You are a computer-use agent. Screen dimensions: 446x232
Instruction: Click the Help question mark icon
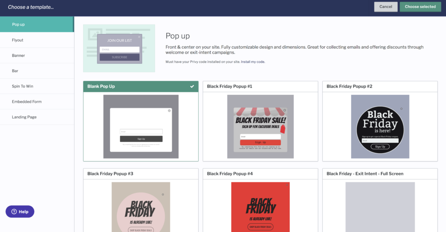14,212
